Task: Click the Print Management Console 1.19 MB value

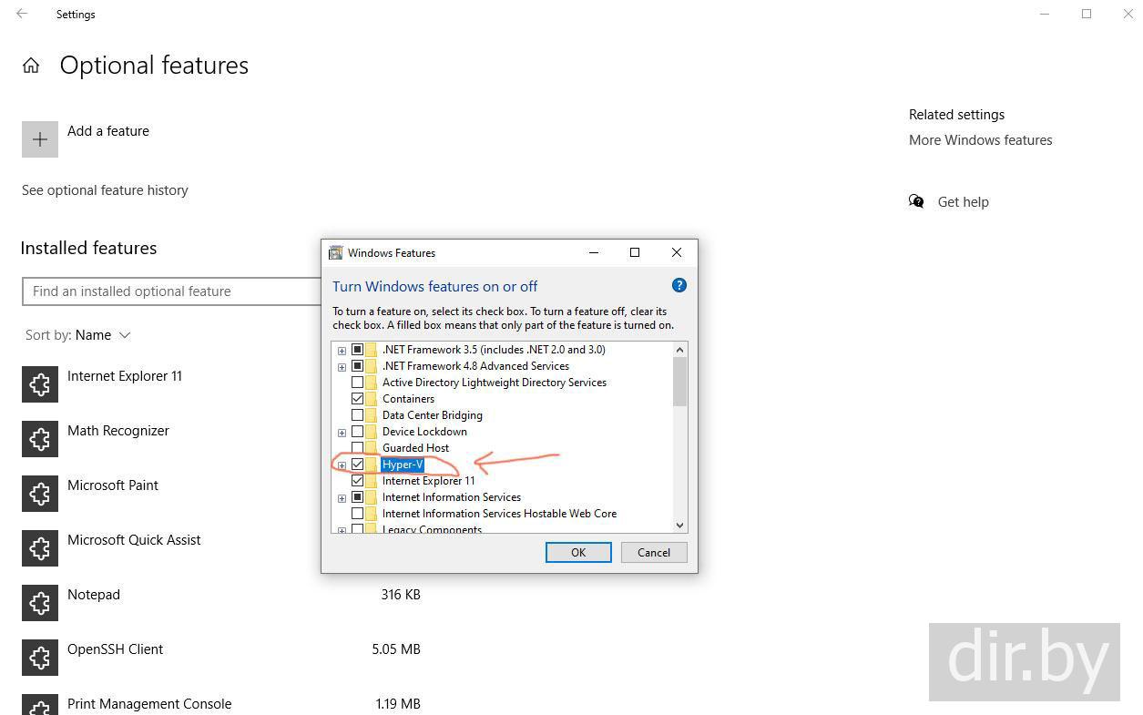Action: 397,704
